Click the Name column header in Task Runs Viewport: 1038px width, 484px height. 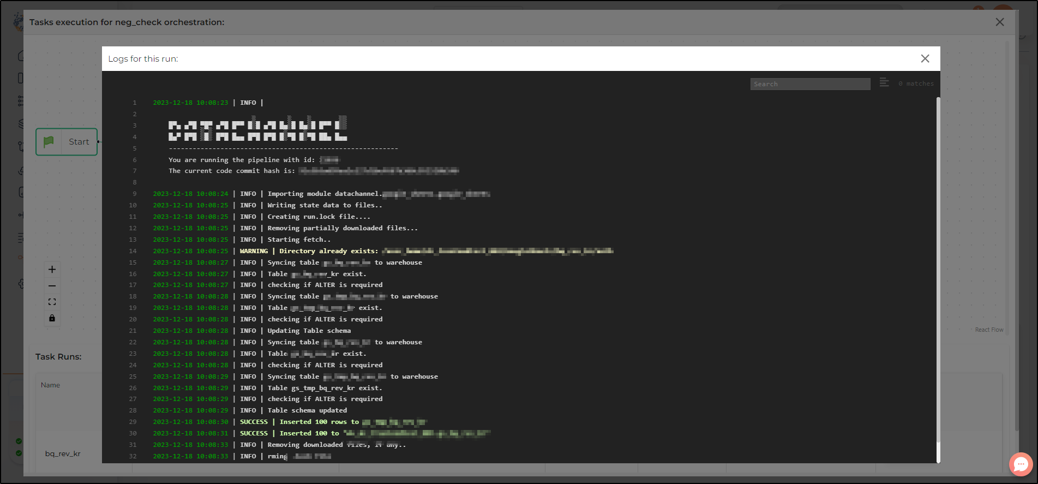50,385
